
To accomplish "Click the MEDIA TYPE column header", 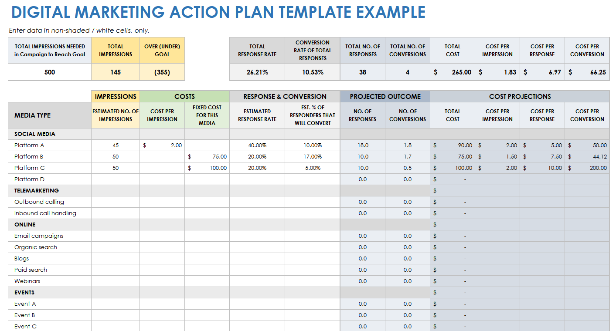I will pos(33,115).
